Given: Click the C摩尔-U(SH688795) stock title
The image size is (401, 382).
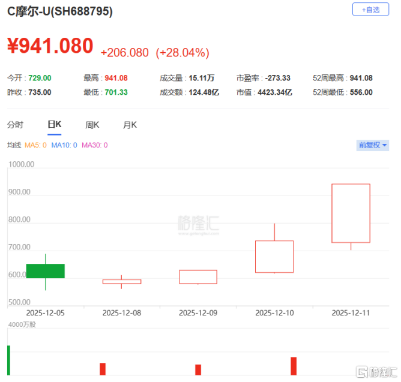Looking at the screenshot, I should pos(59,11).
